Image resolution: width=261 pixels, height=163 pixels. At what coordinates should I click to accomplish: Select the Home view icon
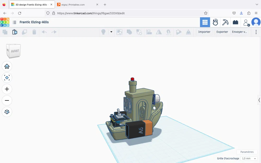click(7, 66)
